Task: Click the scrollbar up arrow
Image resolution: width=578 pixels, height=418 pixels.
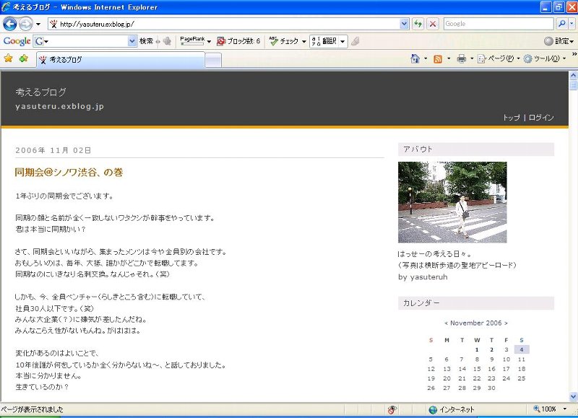Action: point(573,75)
